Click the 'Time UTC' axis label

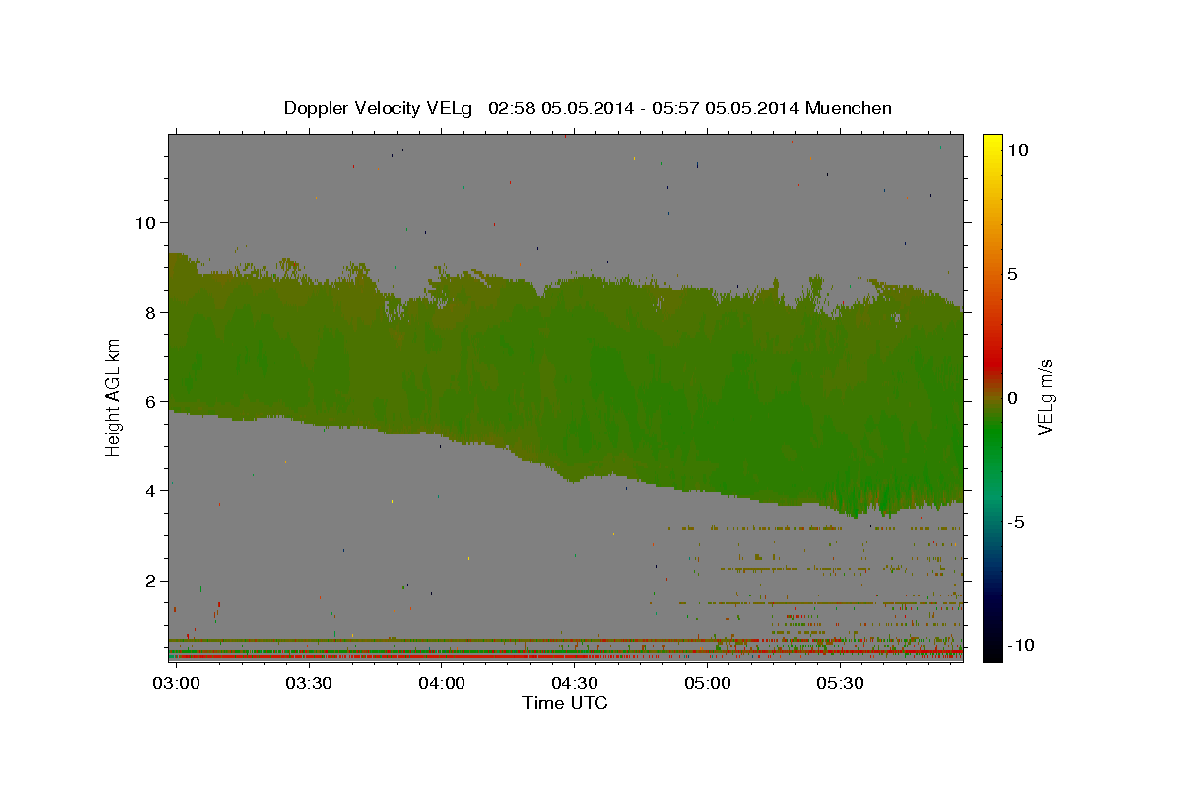pyautogui.click(x=565, y=703)
